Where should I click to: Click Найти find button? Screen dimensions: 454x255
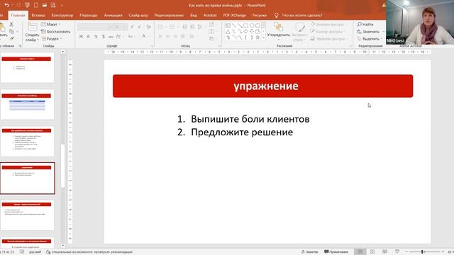click(x=365, y=24)
